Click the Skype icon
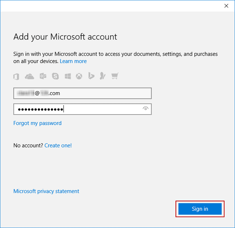Screen dimensions: 235x228 tap(55, 76)
